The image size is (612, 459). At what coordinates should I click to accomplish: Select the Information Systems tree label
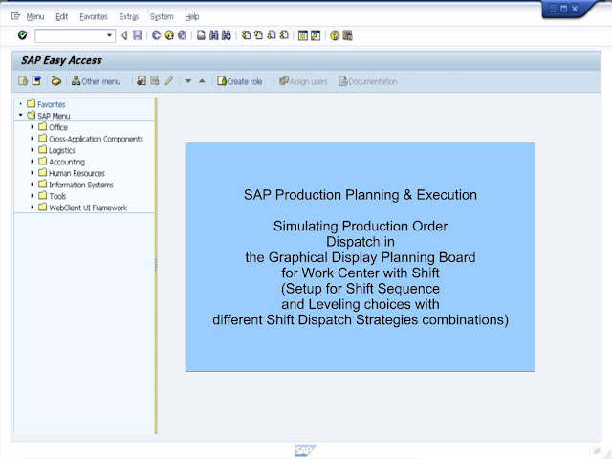click(81, 185)
